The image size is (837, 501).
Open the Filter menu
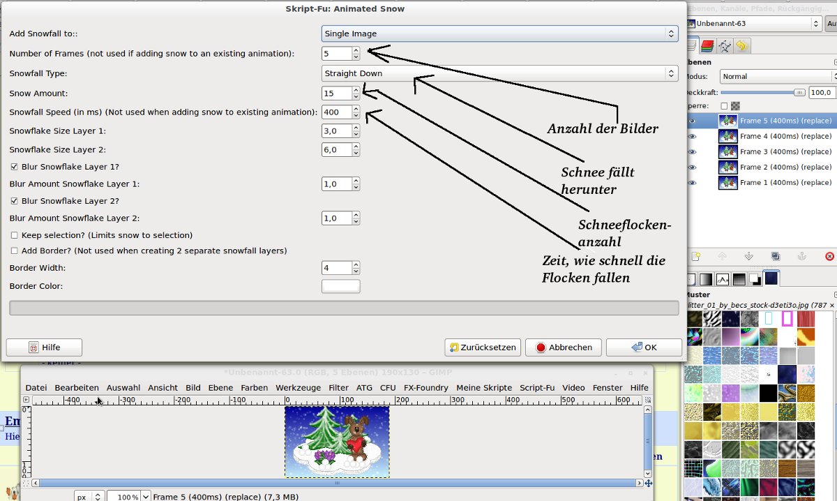coord(338,387)
